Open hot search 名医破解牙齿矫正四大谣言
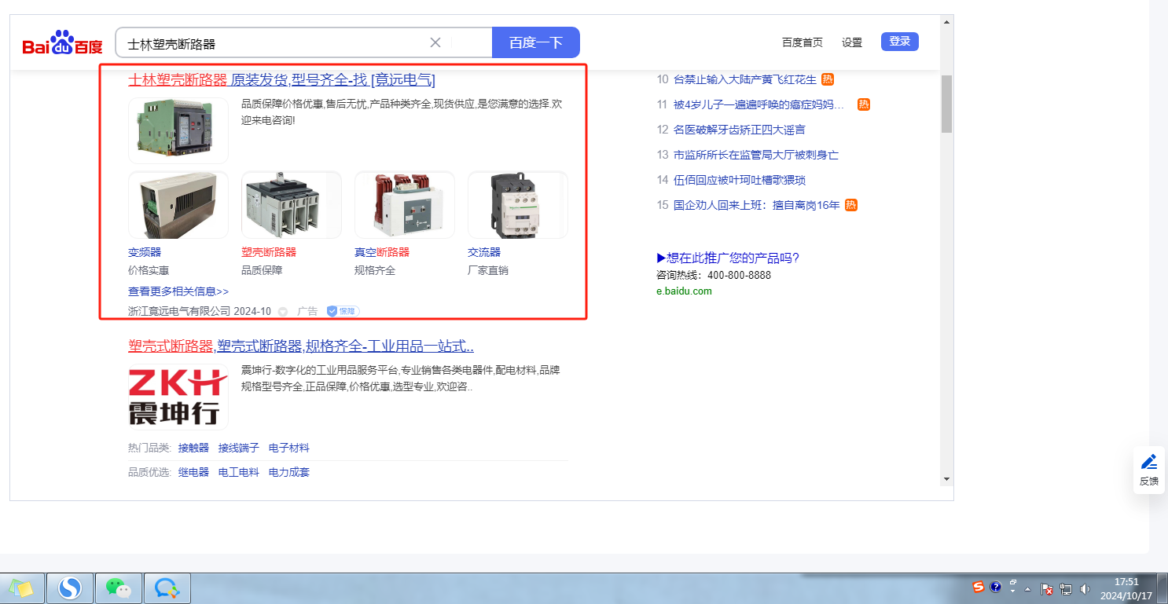Image resolution: width=1168 pixels, height=604 pixels. click(740, 130)
